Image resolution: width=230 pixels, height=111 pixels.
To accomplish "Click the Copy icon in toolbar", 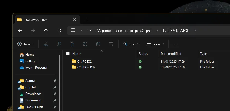I will point(59,44).
